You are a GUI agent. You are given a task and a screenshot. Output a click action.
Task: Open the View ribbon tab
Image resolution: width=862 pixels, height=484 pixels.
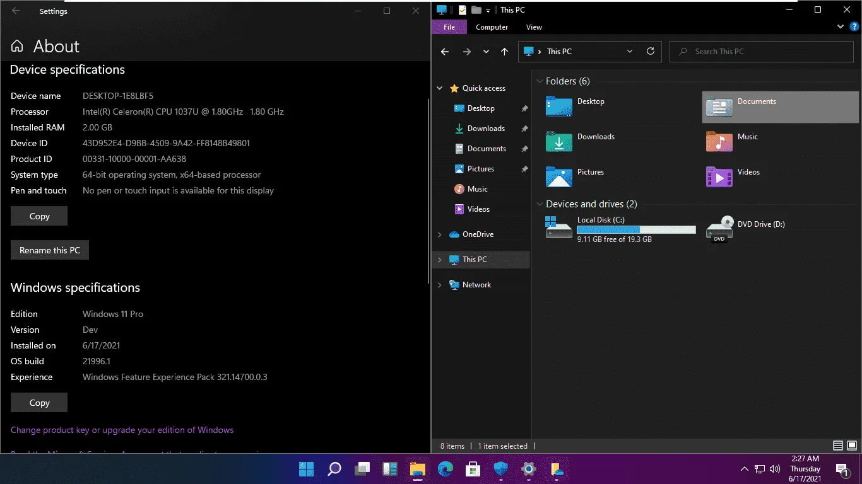tap(534, 27)
